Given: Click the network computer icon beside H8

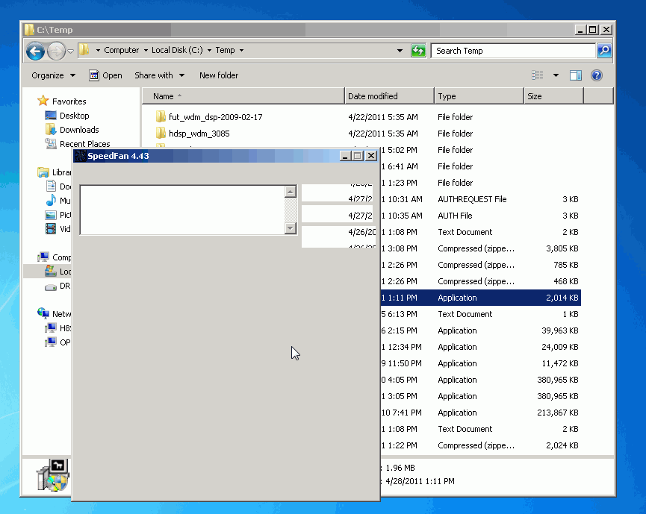Looking at the screenshot, I should tap(51, 328).
